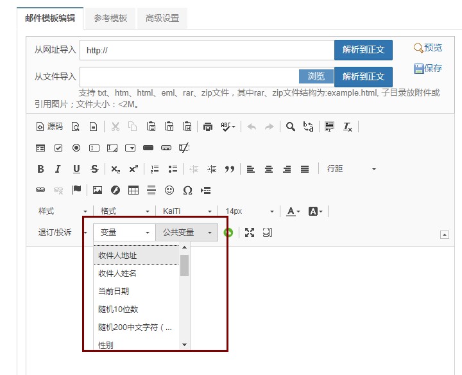Insert a table using the table icon
462x375 pixels.
coord(133,190)
